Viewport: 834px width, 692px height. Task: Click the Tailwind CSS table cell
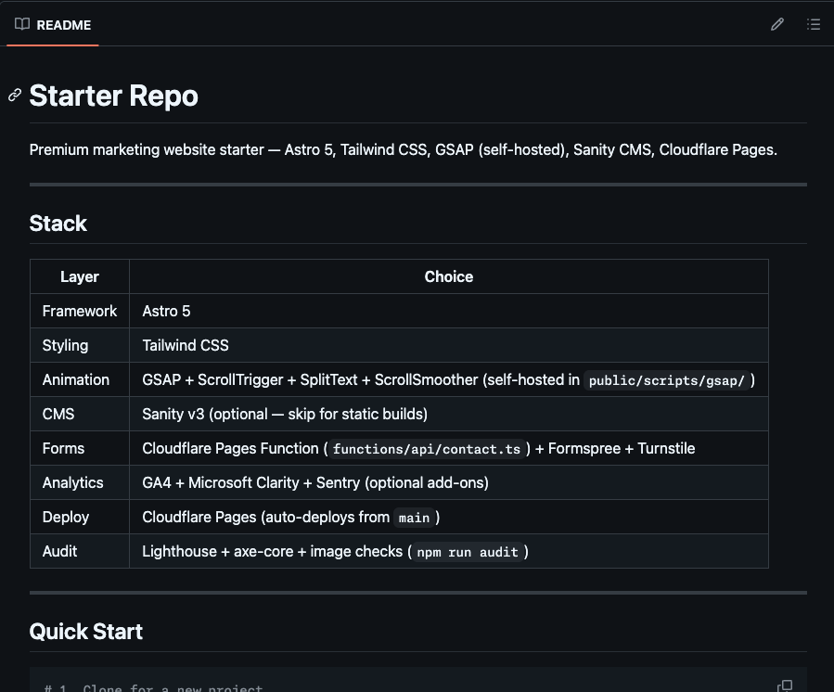449,345
